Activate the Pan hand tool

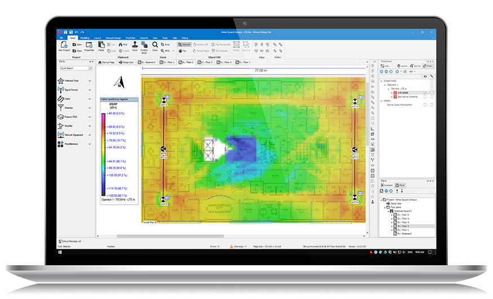pos(182,51)
